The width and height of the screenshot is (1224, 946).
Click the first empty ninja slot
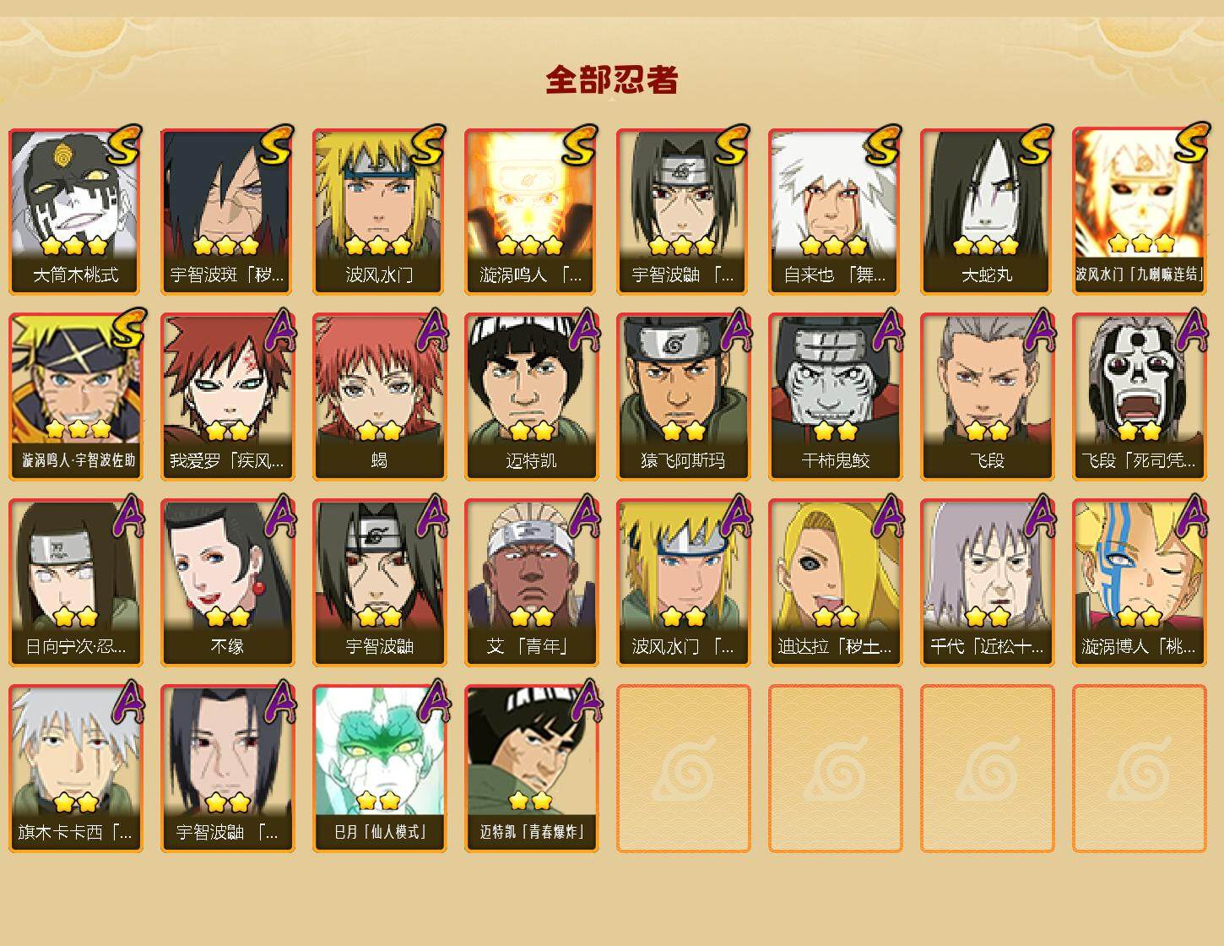683,769
